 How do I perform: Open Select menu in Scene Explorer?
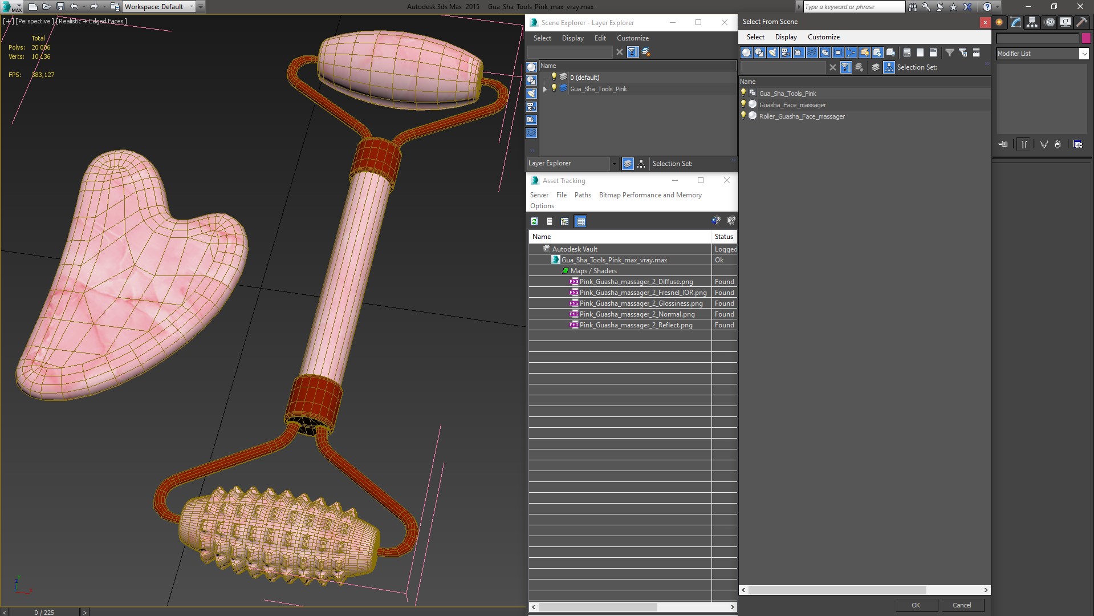[542, 38]
